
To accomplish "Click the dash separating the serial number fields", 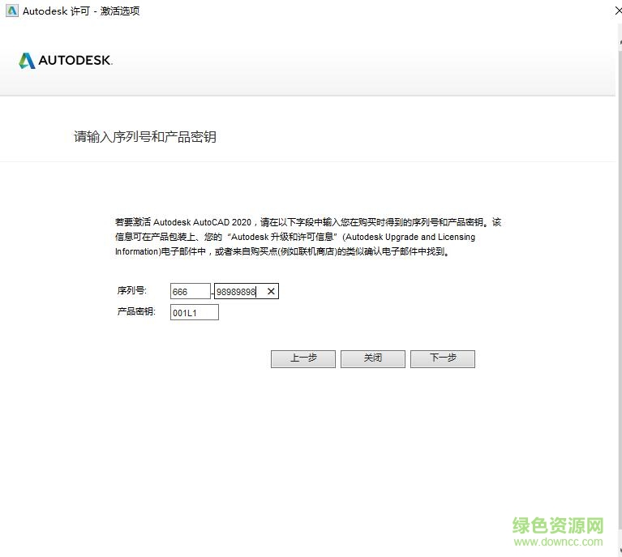I will (x=212, y=293).
